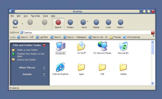162x99 pixels.
Task: Click the vertical scrollbar thumb
Action: [152, 49]
